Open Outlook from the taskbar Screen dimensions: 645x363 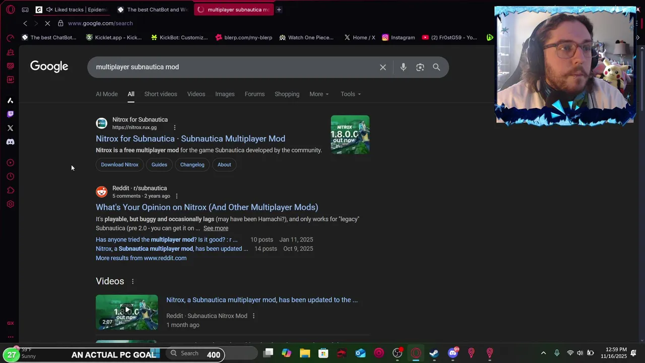coord(360,353)
